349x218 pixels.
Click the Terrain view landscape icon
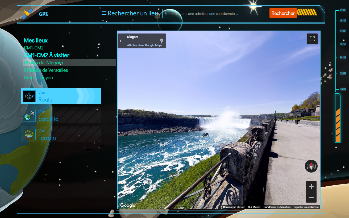tap(29, 135)
